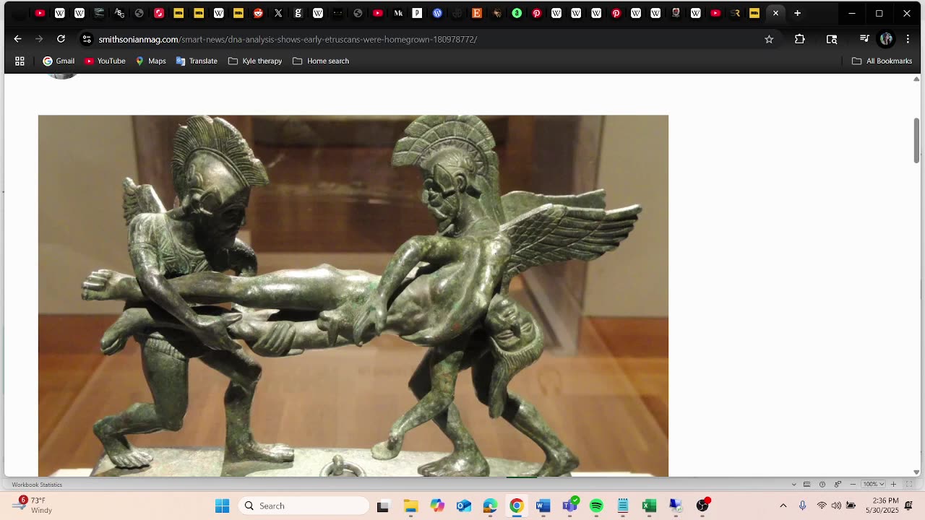Click the page vertical scrollbar thumb

(916, 141)
